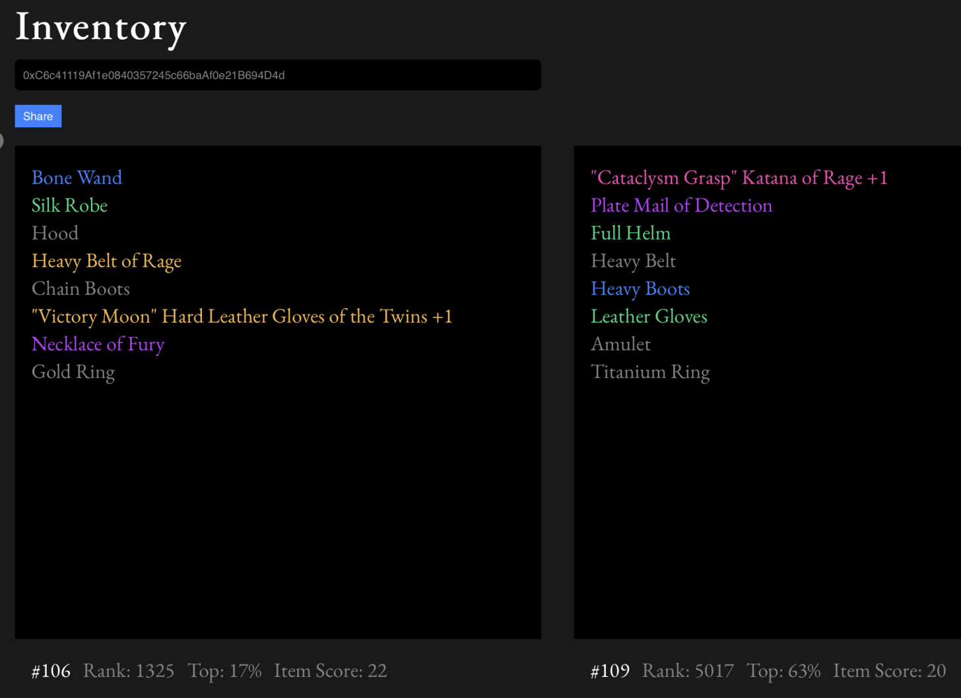Click the #109 bag number label
Viewport: 961px width, 698px height.
pyautogui.click(x=610, y=671)
